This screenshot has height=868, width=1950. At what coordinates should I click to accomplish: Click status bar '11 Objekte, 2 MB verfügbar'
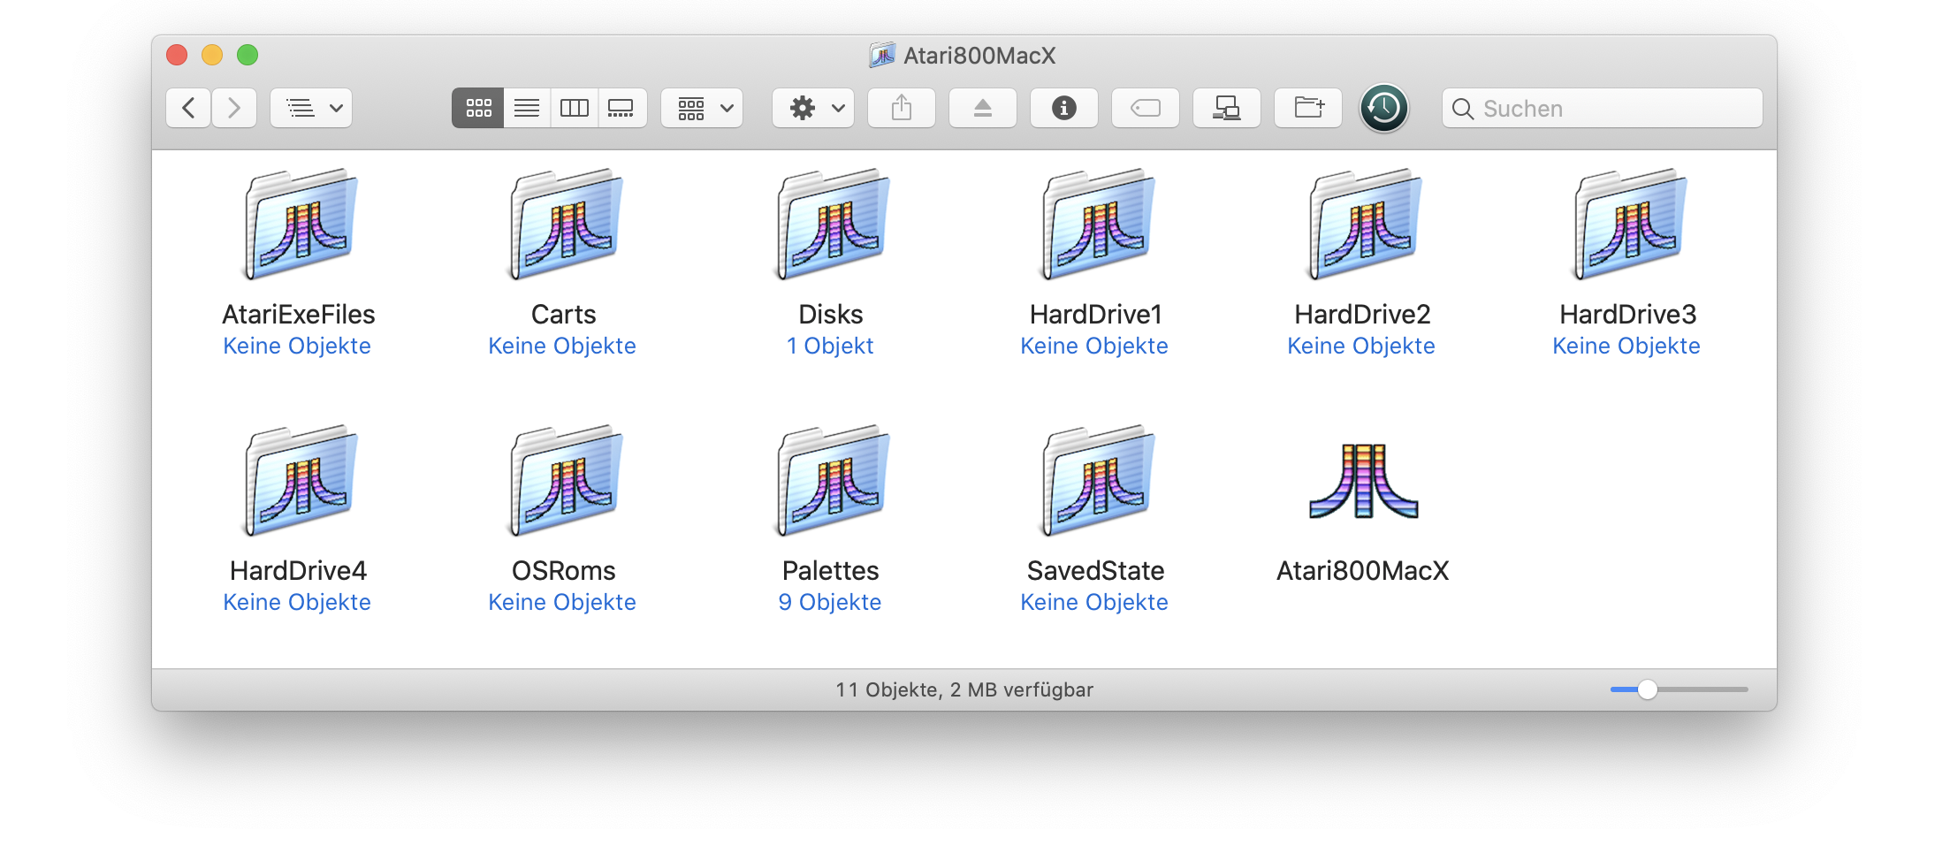coord(964,689)
